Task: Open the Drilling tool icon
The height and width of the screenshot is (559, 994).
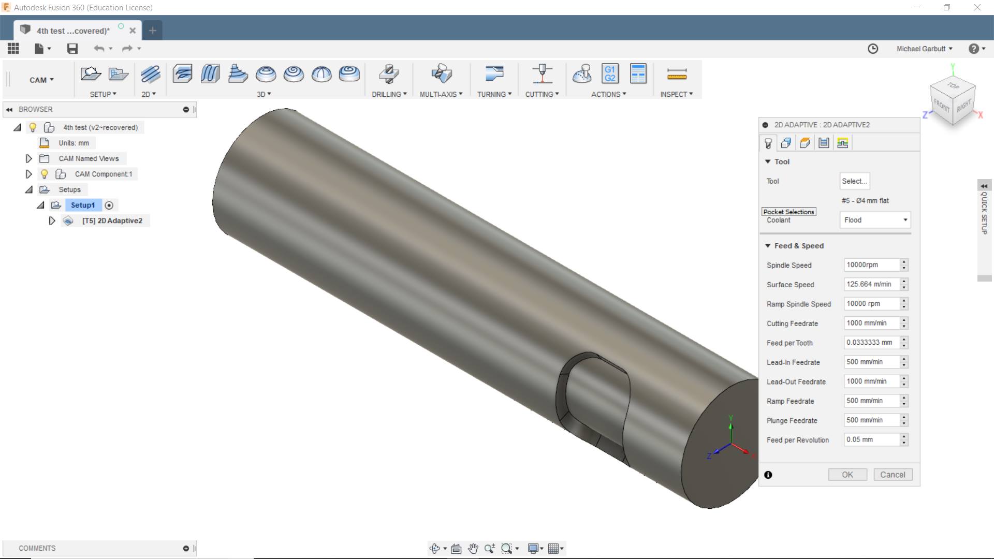Action: click(389, 74)
